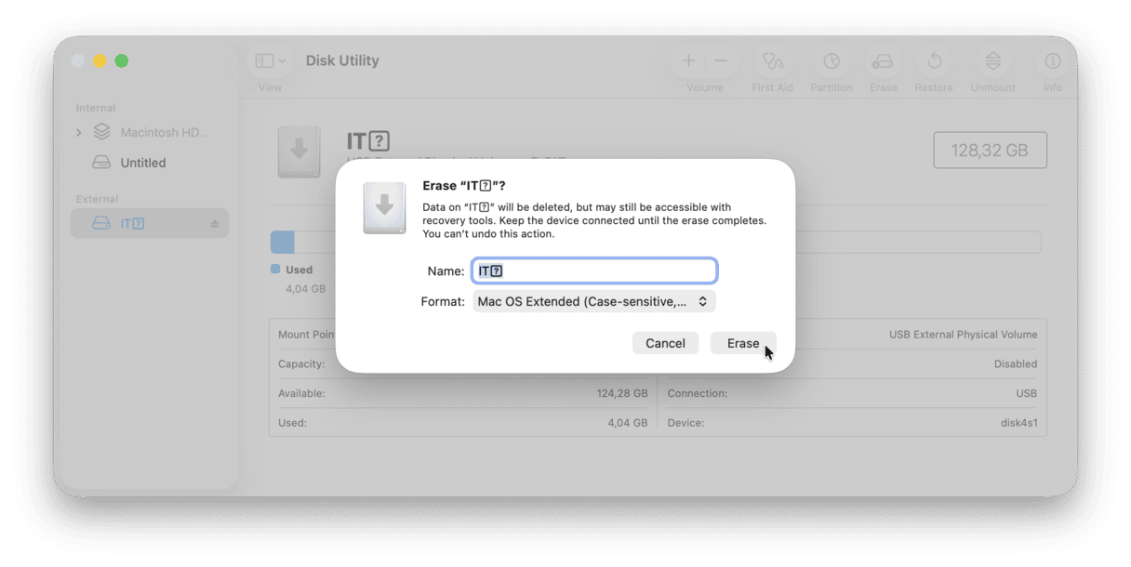Cancel the erase dialog

click(665, 342)
